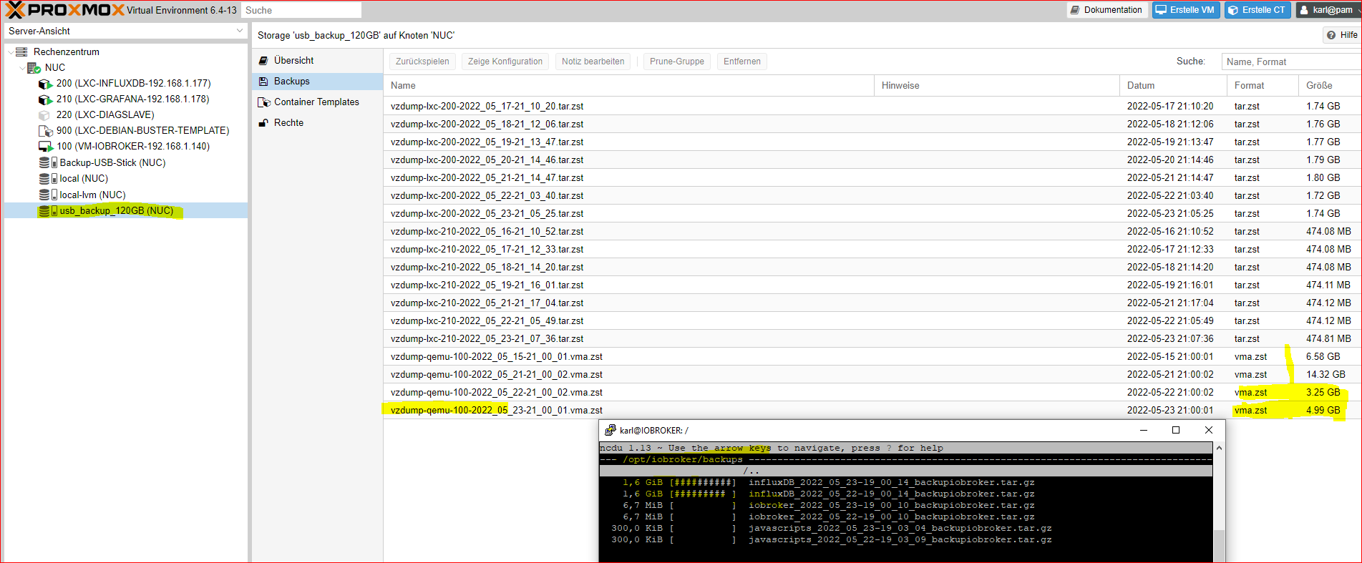This screenshot has height=563, width=1362.
Task: Click the Zeige Konfiguration button
Action: (x=505, y=62)
